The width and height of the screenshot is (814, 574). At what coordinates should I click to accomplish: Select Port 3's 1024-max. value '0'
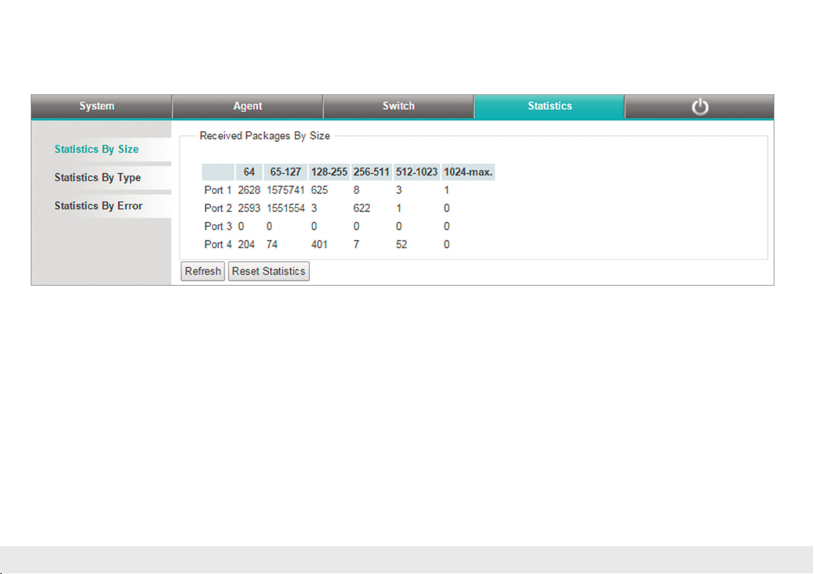click(447, 226)
